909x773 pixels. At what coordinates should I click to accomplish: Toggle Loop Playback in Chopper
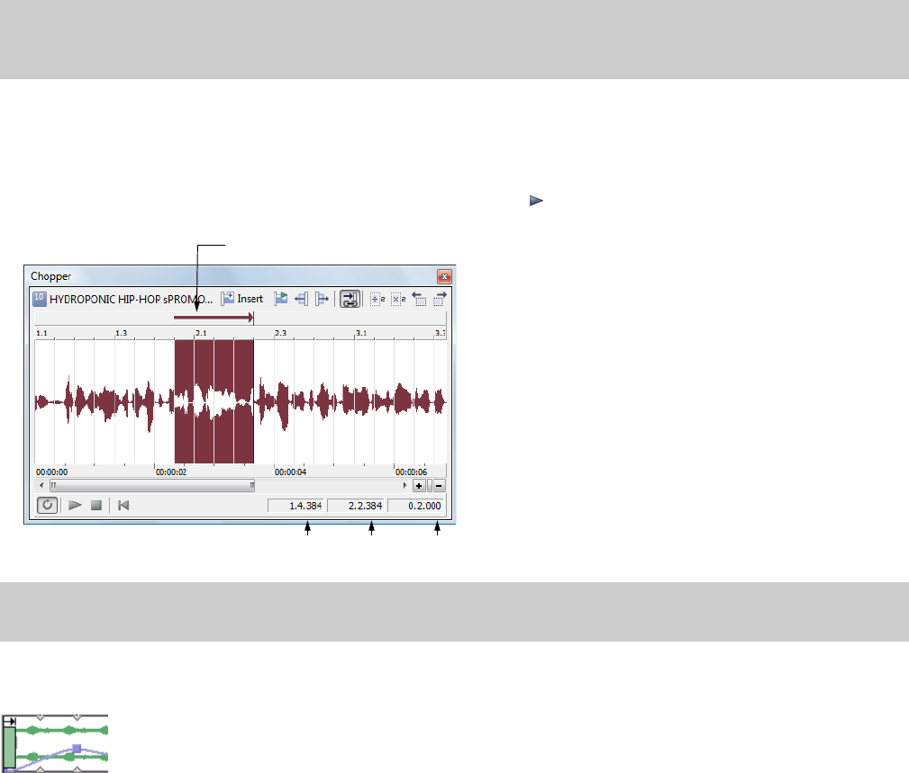point(47,505)
